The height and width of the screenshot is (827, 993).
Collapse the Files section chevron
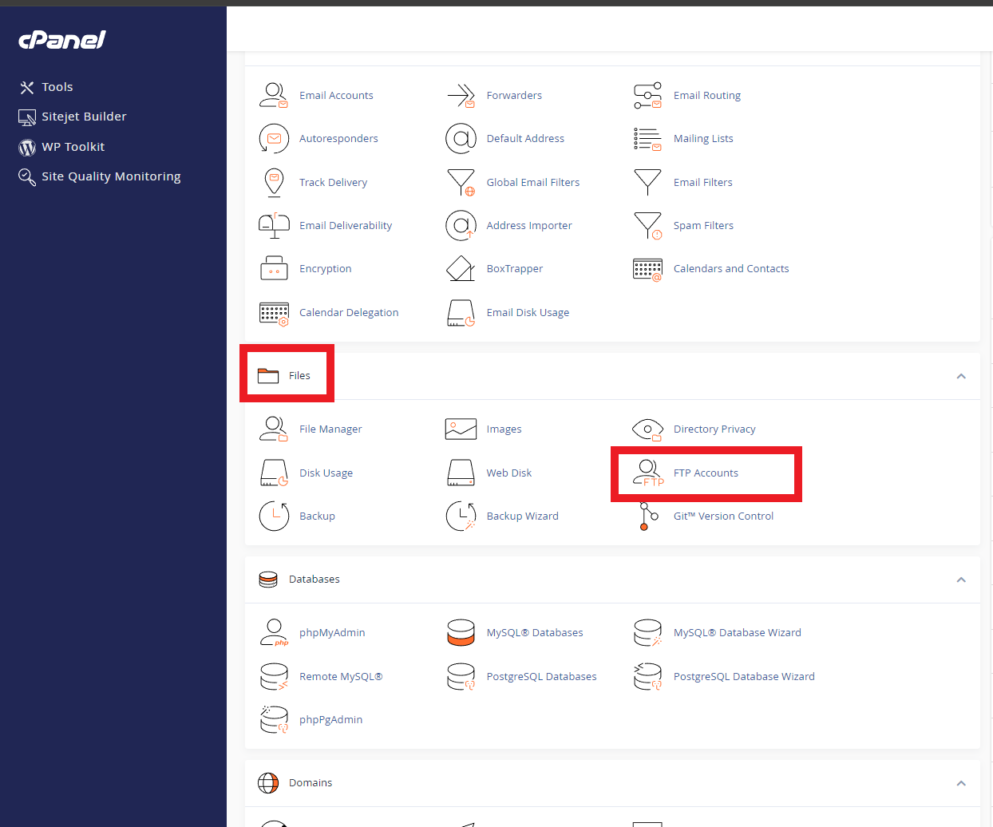click(961, 376)
